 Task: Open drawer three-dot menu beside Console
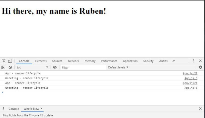3,109
